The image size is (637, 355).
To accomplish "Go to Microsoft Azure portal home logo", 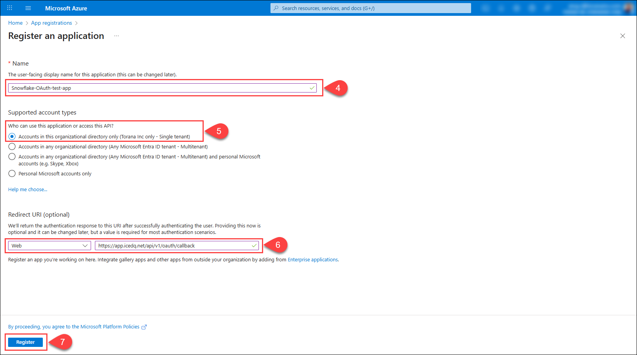I will pos(66,8).
